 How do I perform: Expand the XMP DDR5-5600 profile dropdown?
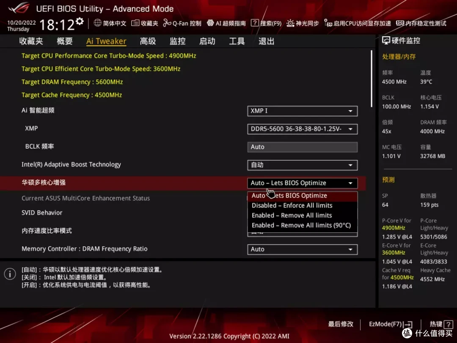(x=302, y=129)
